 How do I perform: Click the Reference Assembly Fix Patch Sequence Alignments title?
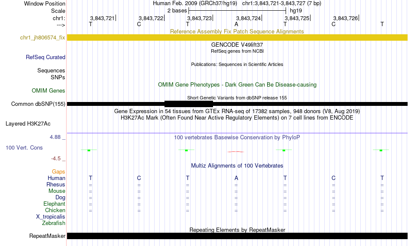pyautogui.click(x=237, y=31)
